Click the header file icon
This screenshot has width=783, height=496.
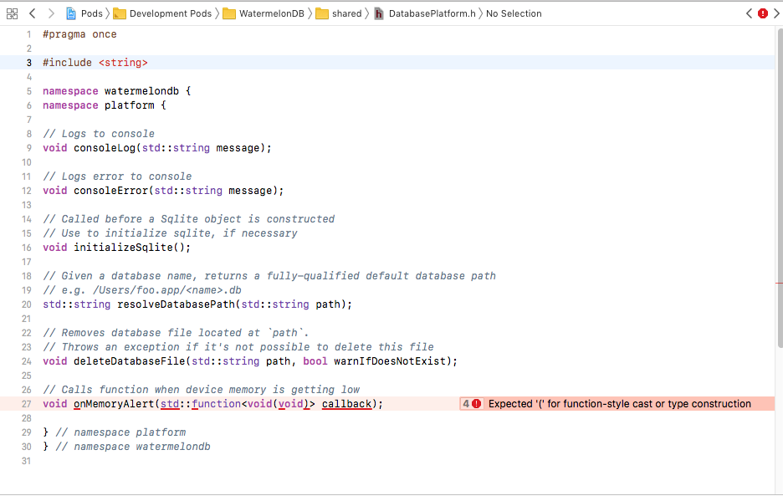tap(379, 13)
